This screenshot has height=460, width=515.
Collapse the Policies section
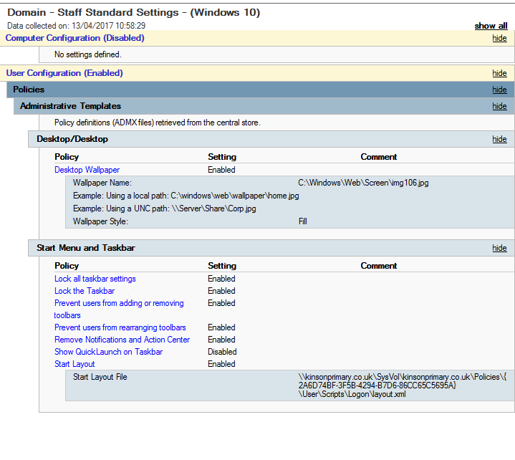(x=499, y=90)
